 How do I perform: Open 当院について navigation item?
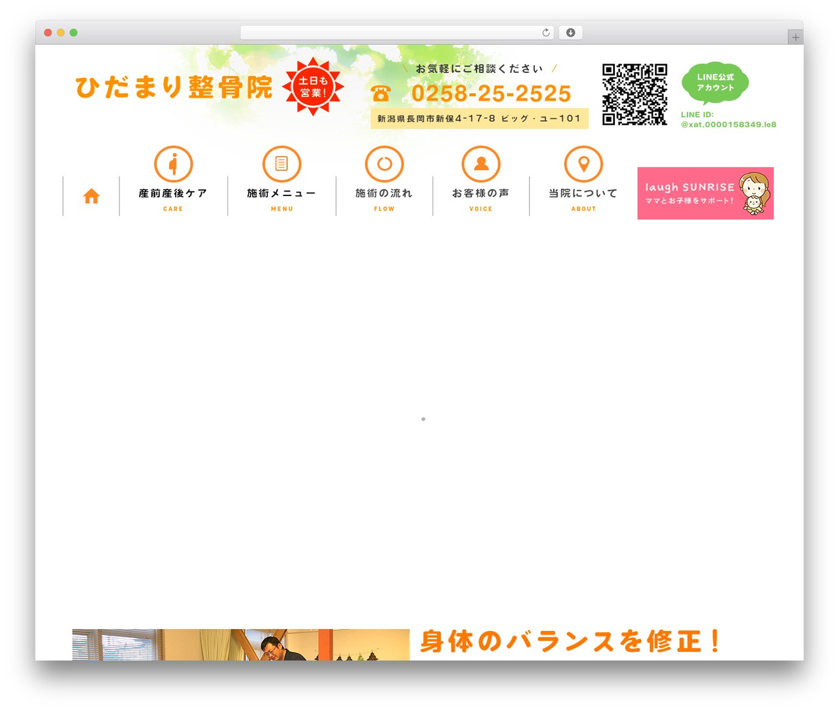[583, 193]
